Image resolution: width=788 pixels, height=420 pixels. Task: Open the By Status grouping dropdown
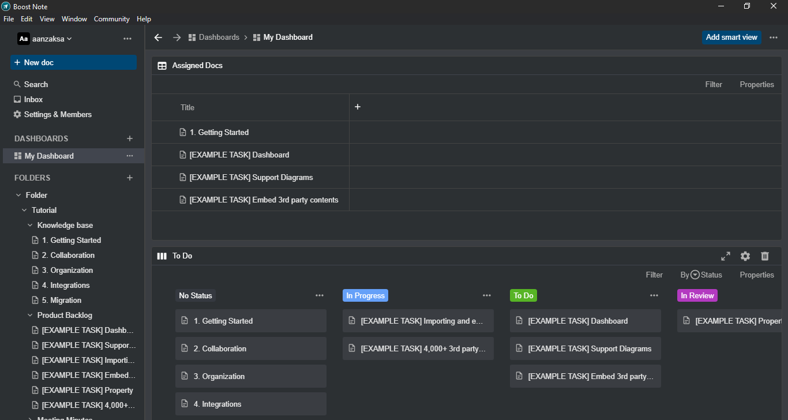(701, 275)
